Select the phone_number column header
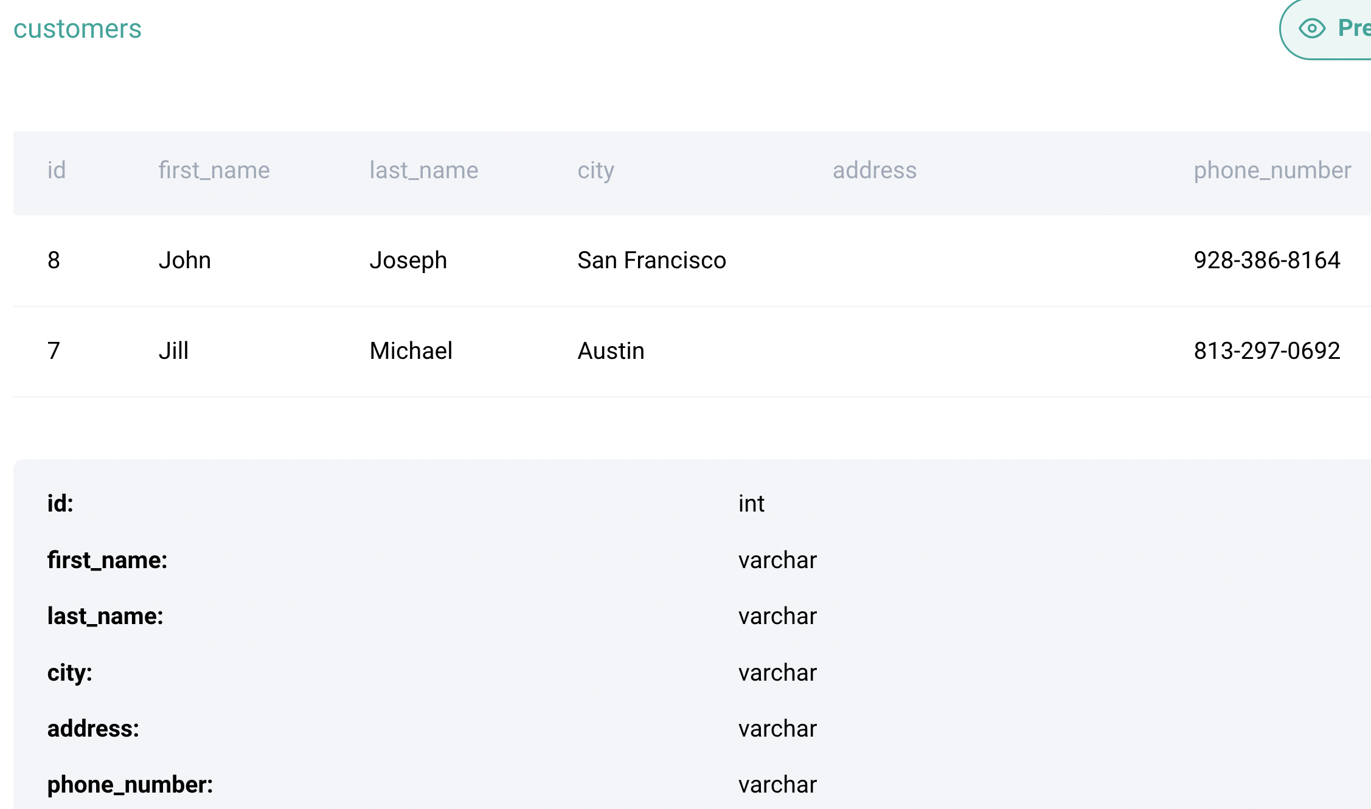This screenshot has width=1371, height=809. click(x=1272, y=170)
